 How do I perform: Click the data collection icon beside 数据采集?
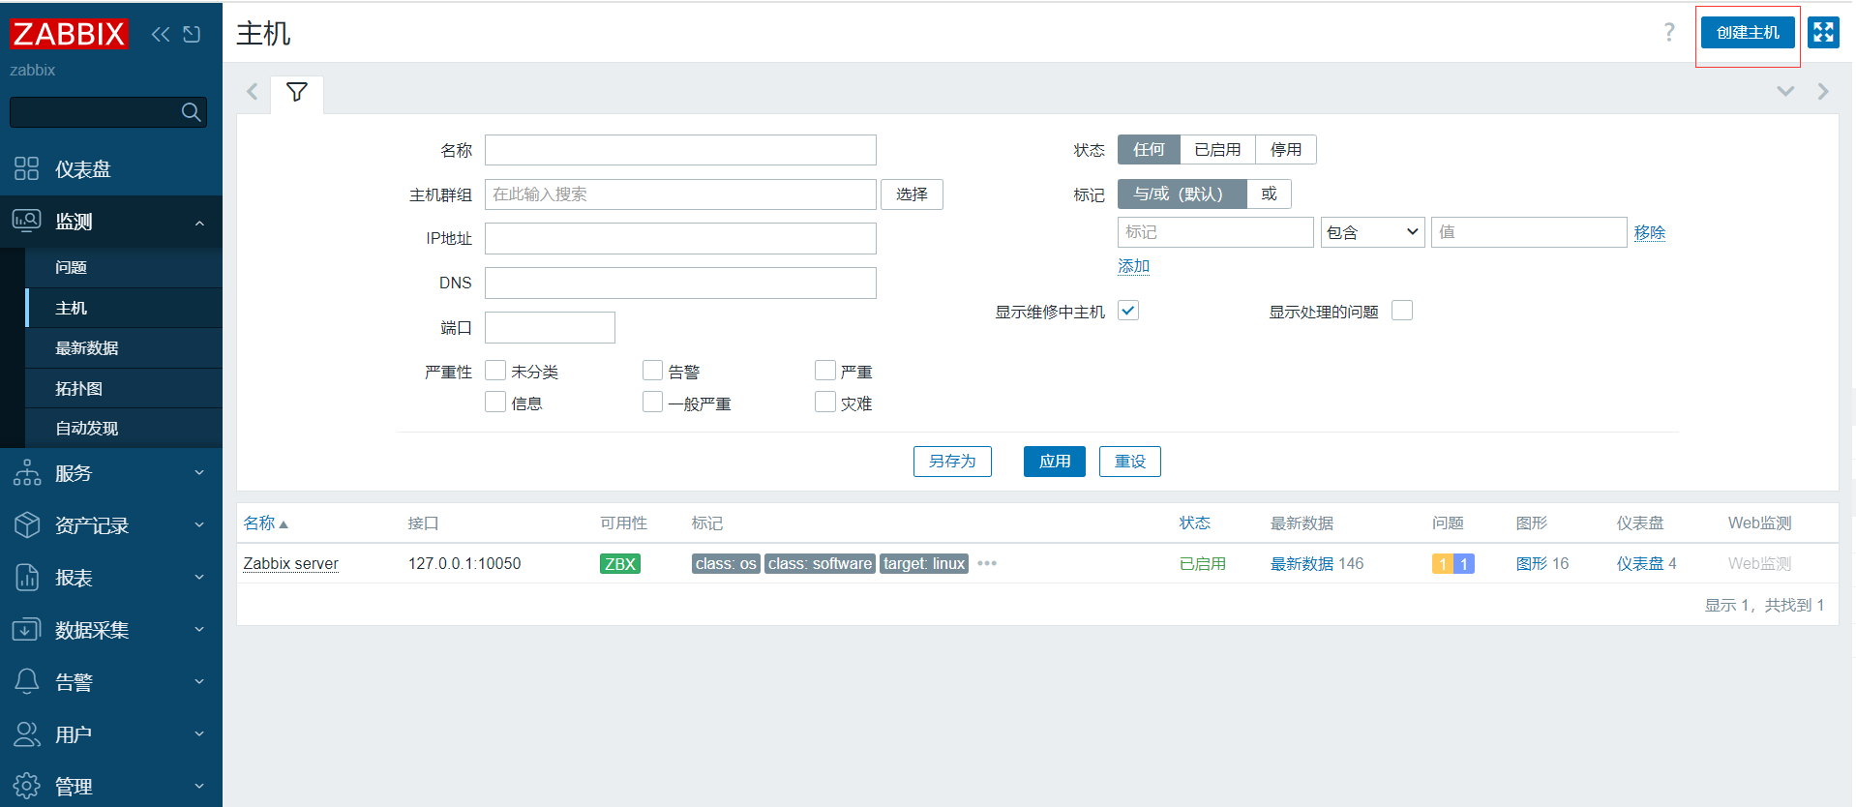[x=27, y=630]
